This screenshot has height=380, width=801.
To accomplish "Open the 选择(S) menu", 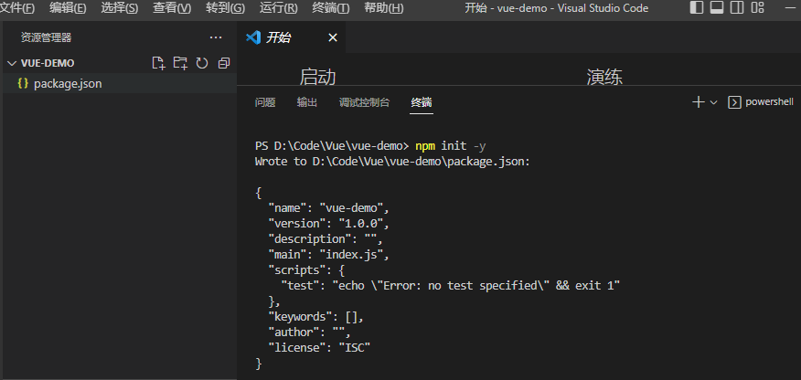I will [x=120, y=8].
